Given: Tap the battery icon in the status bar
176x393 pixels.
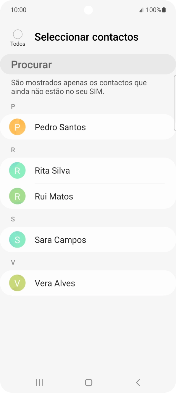Looking at the screenshot, I should [163, 10].
